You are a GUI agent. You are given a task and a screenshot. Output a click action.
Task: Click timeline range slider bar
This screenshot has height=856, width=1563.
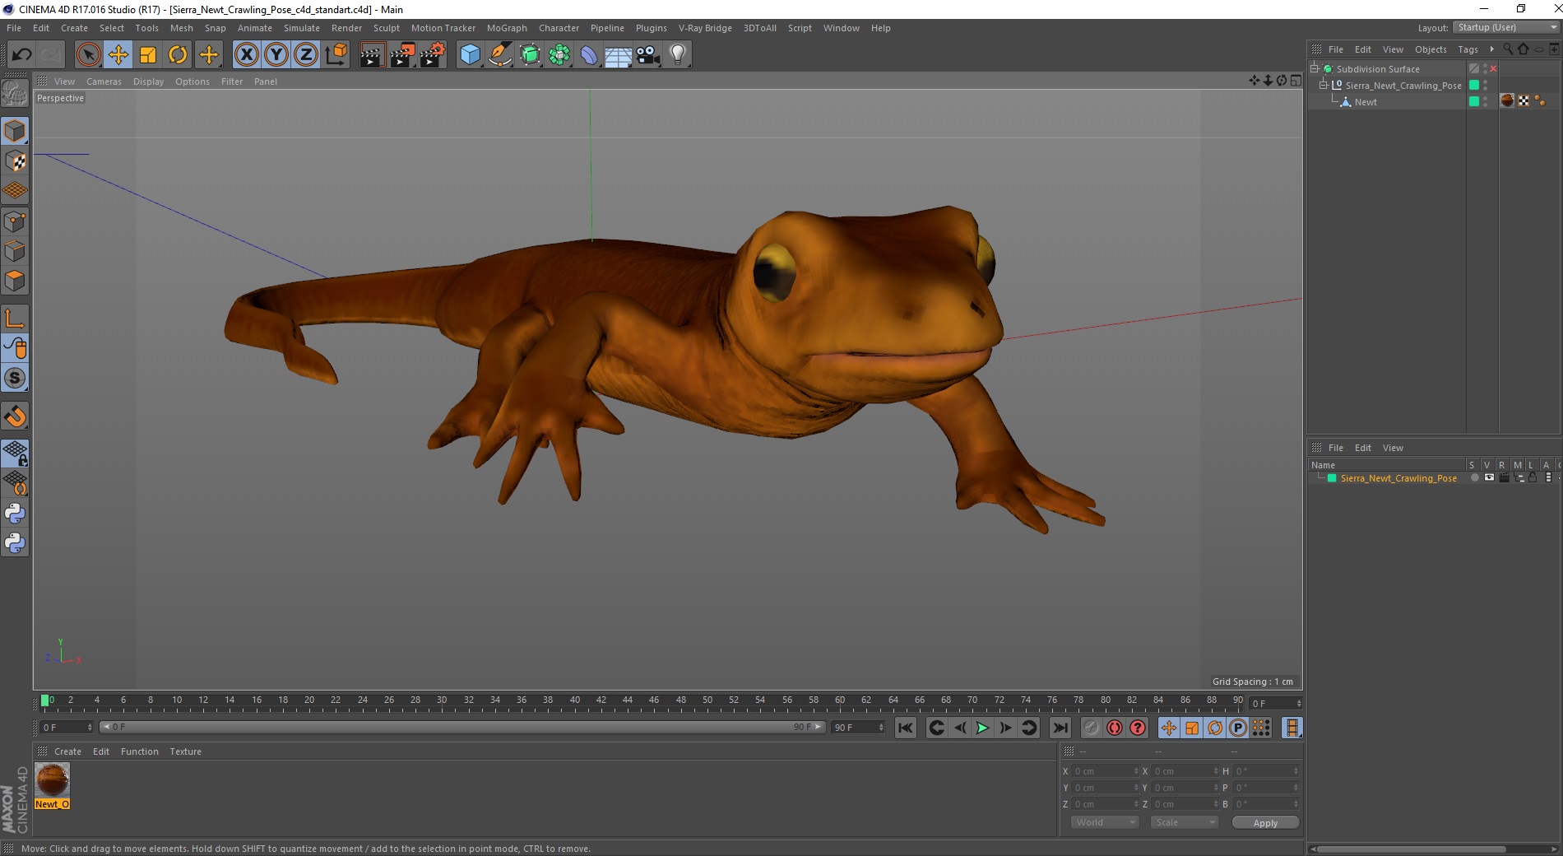tap(461, 727)
